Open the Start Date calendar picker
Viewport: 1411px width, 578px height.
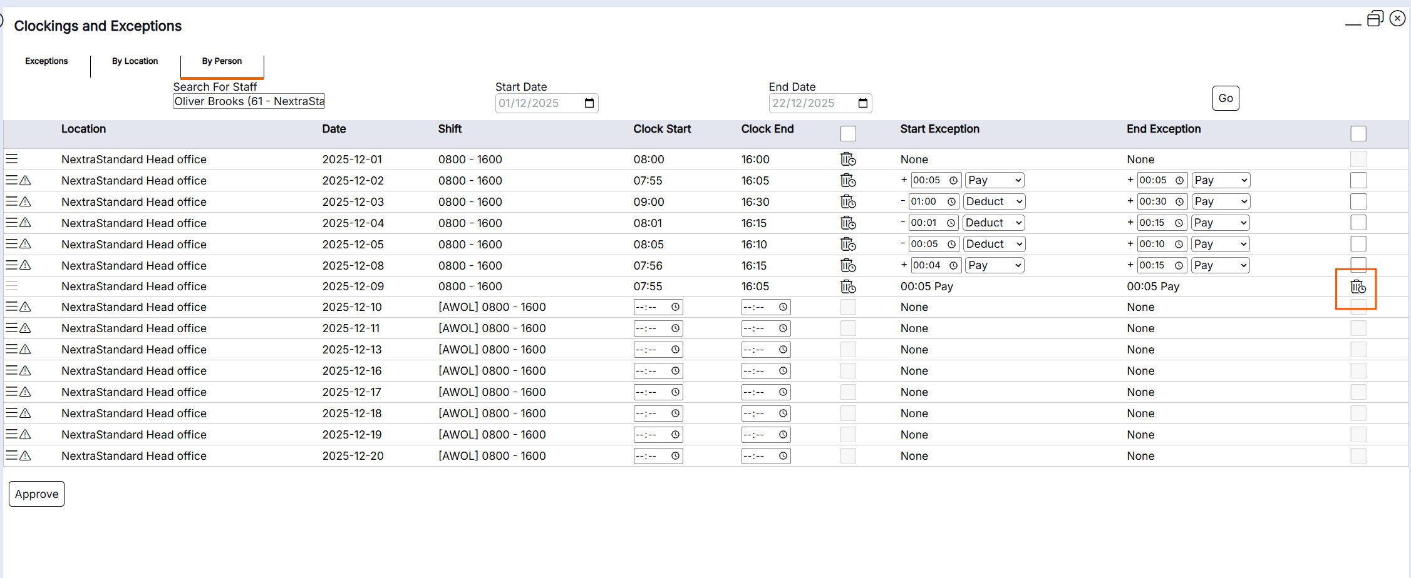point(589,103)
